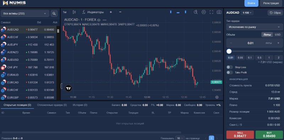Open the Открытые позиции tab
Viewport: 284px width, 140px height.
(x=17, y=105)
